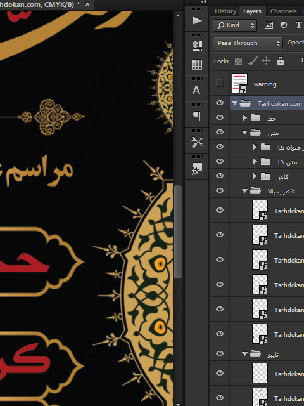
Task: Click the Tarhdokan.com group folder icon
Action: [245, 103]
